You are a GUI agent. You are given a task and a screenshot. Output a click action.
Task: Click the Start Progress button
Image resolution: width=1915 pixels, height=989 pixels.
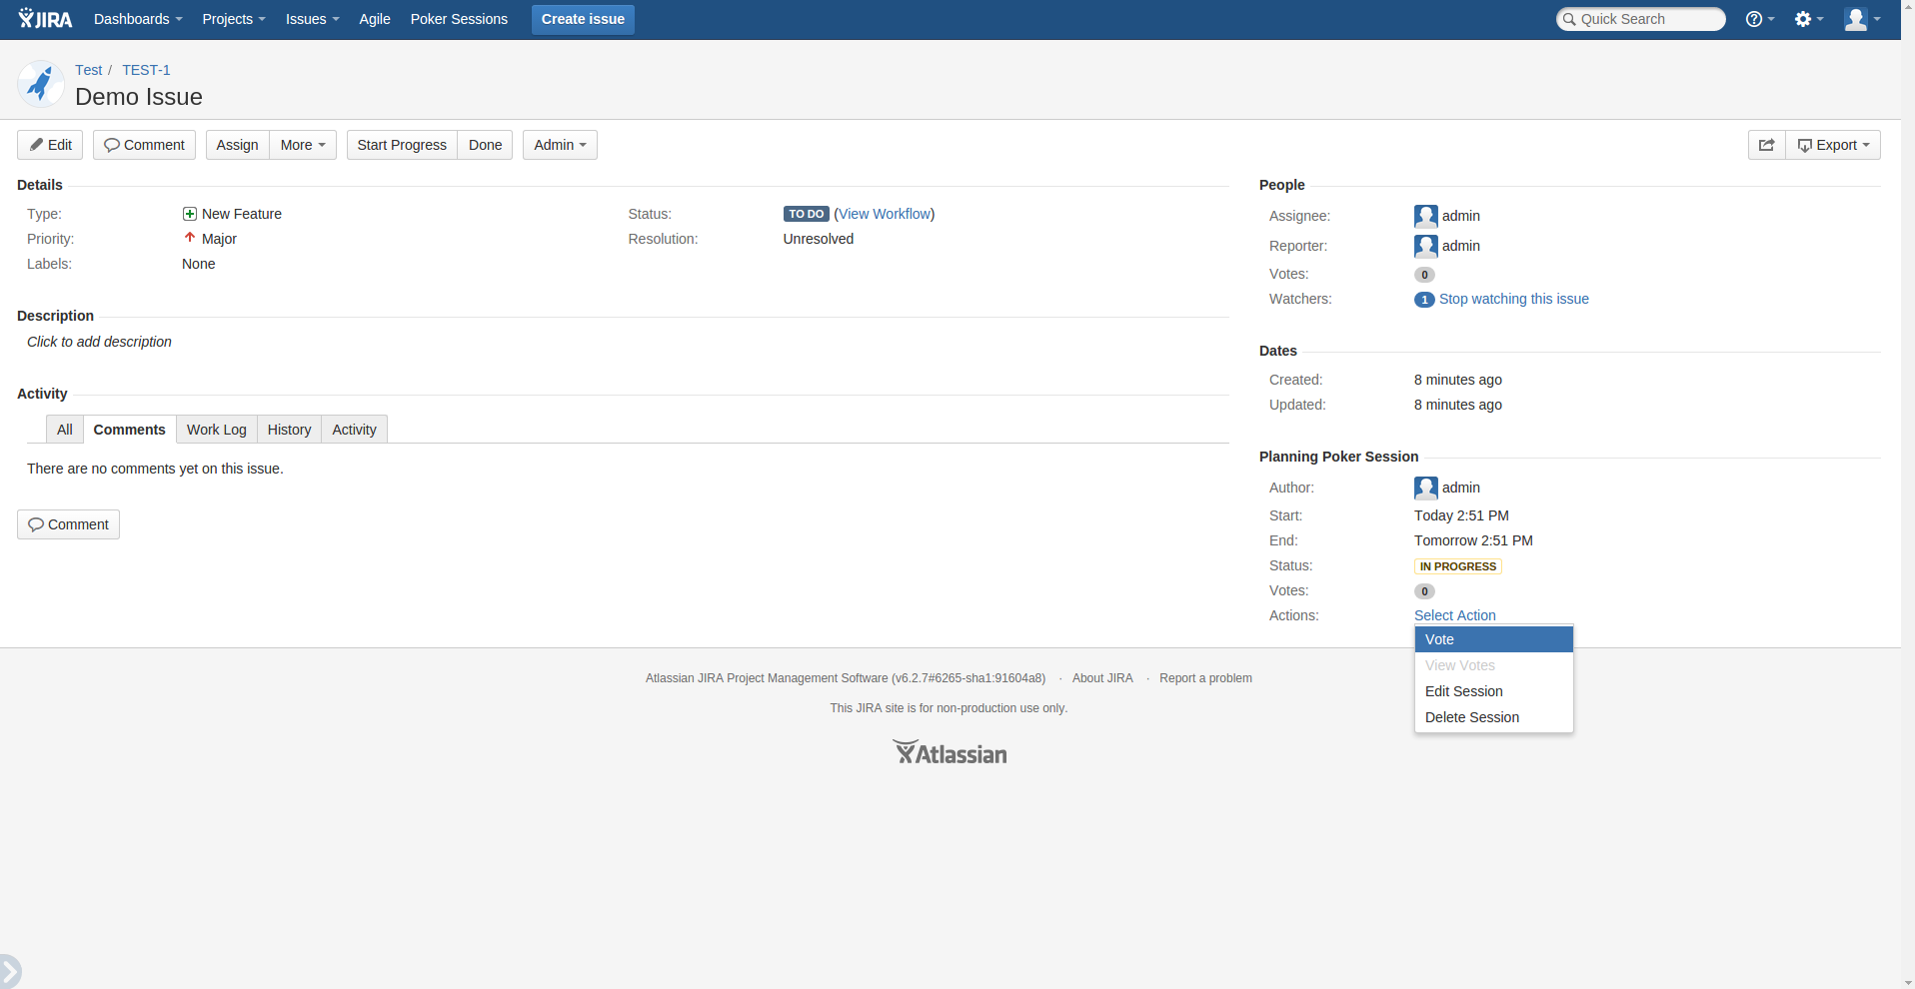(402, 145)
